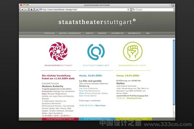Open the Kontakt menu item
The width and height of the screenshot is (194, 129).
pyautogui.click(x=102, y=33)
